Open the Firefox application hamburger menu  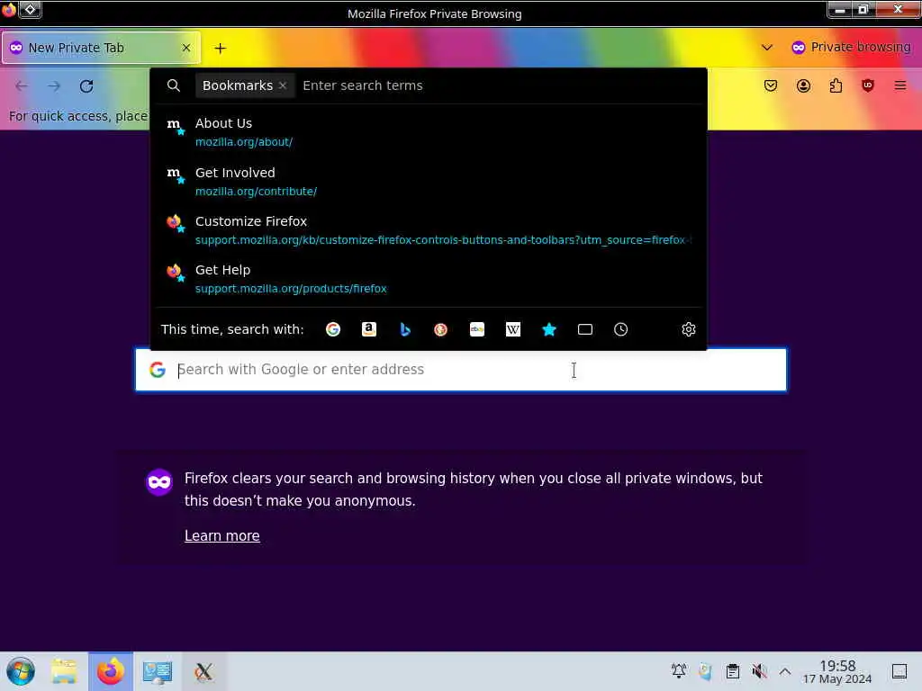click(x=900, y=85)
